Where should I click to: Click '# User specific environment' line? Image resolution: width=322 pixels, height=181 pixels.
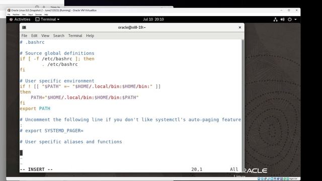(57, 81)
